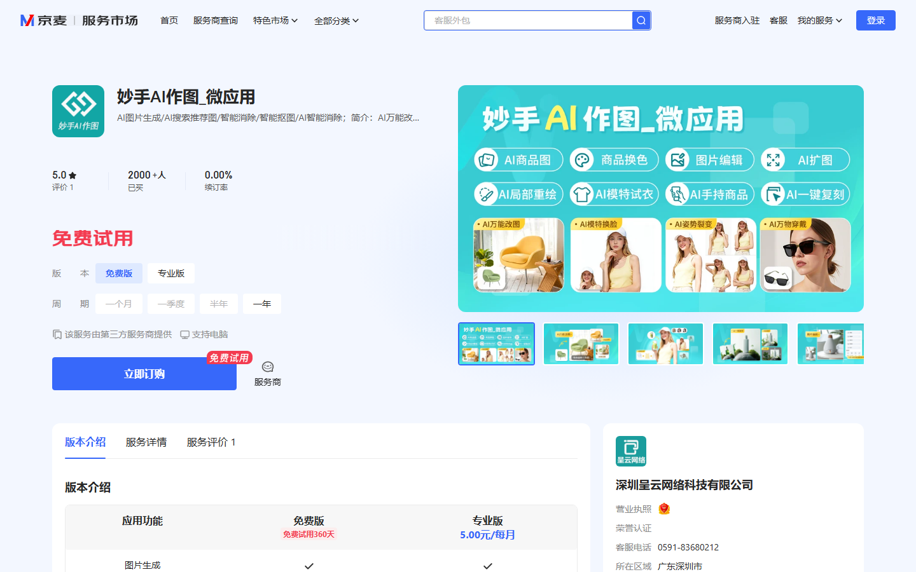This screenshot has width=916, height=572.
Task: Select the second gallery thumbnail with green chair
Action: coord(581,344)
